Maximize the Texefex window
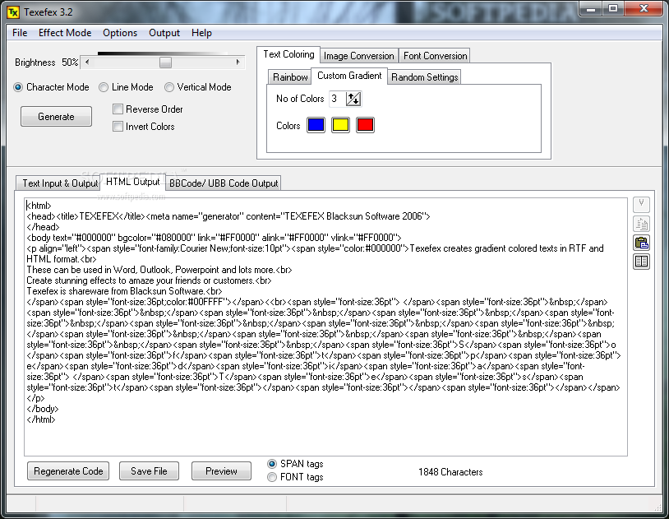Image resolution: width=669 pixels, height=519 pixels. pos(612,9)
